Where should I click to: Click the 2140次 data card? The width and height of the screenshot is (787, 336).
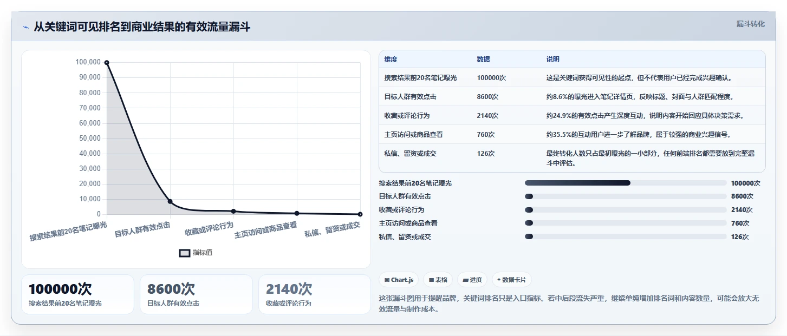[315, 294]
